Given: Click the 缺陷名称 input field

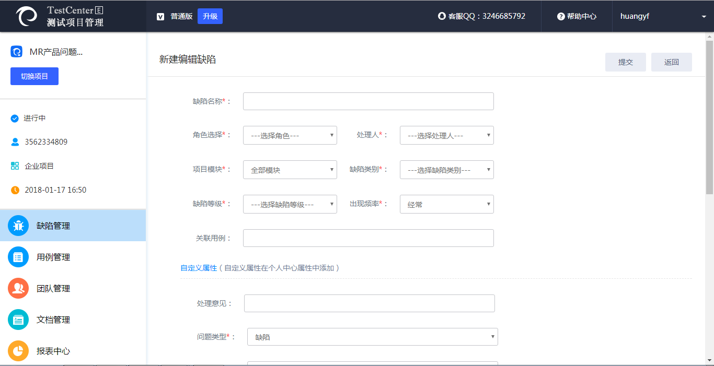Looking at the screenshot, I should tap(368, 101).
